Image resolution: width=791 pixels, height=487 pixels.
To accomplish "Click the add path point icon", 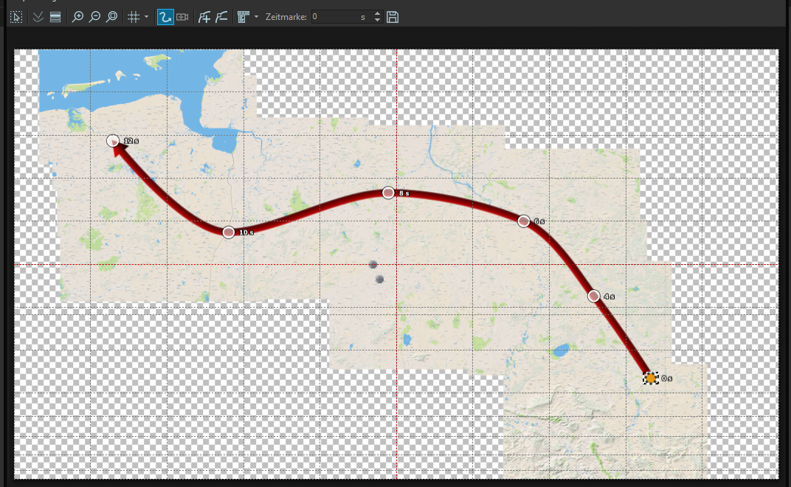I will 204,16.
